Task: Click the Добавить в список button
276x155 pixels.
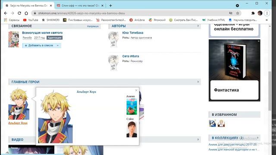Action: click(x=39, y=46)
